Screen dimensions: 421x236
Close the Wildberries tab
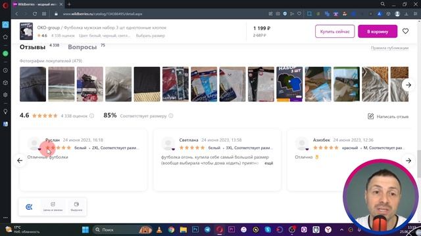click(x=61, y=5)
